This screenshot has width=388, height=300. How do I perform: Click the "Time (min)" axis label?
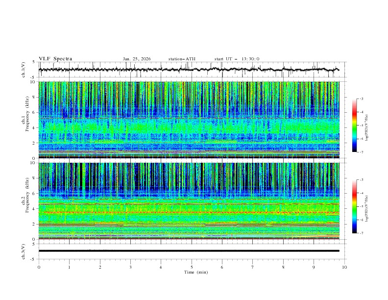[x=196, y=272]
